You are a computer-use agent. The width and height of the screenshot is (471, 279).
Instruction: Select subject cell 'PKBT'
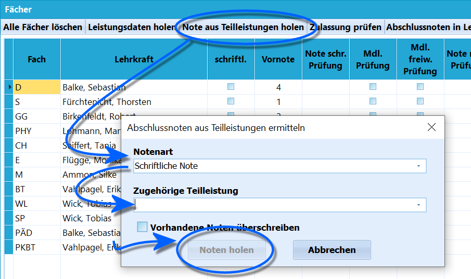[x=37, y=247]
